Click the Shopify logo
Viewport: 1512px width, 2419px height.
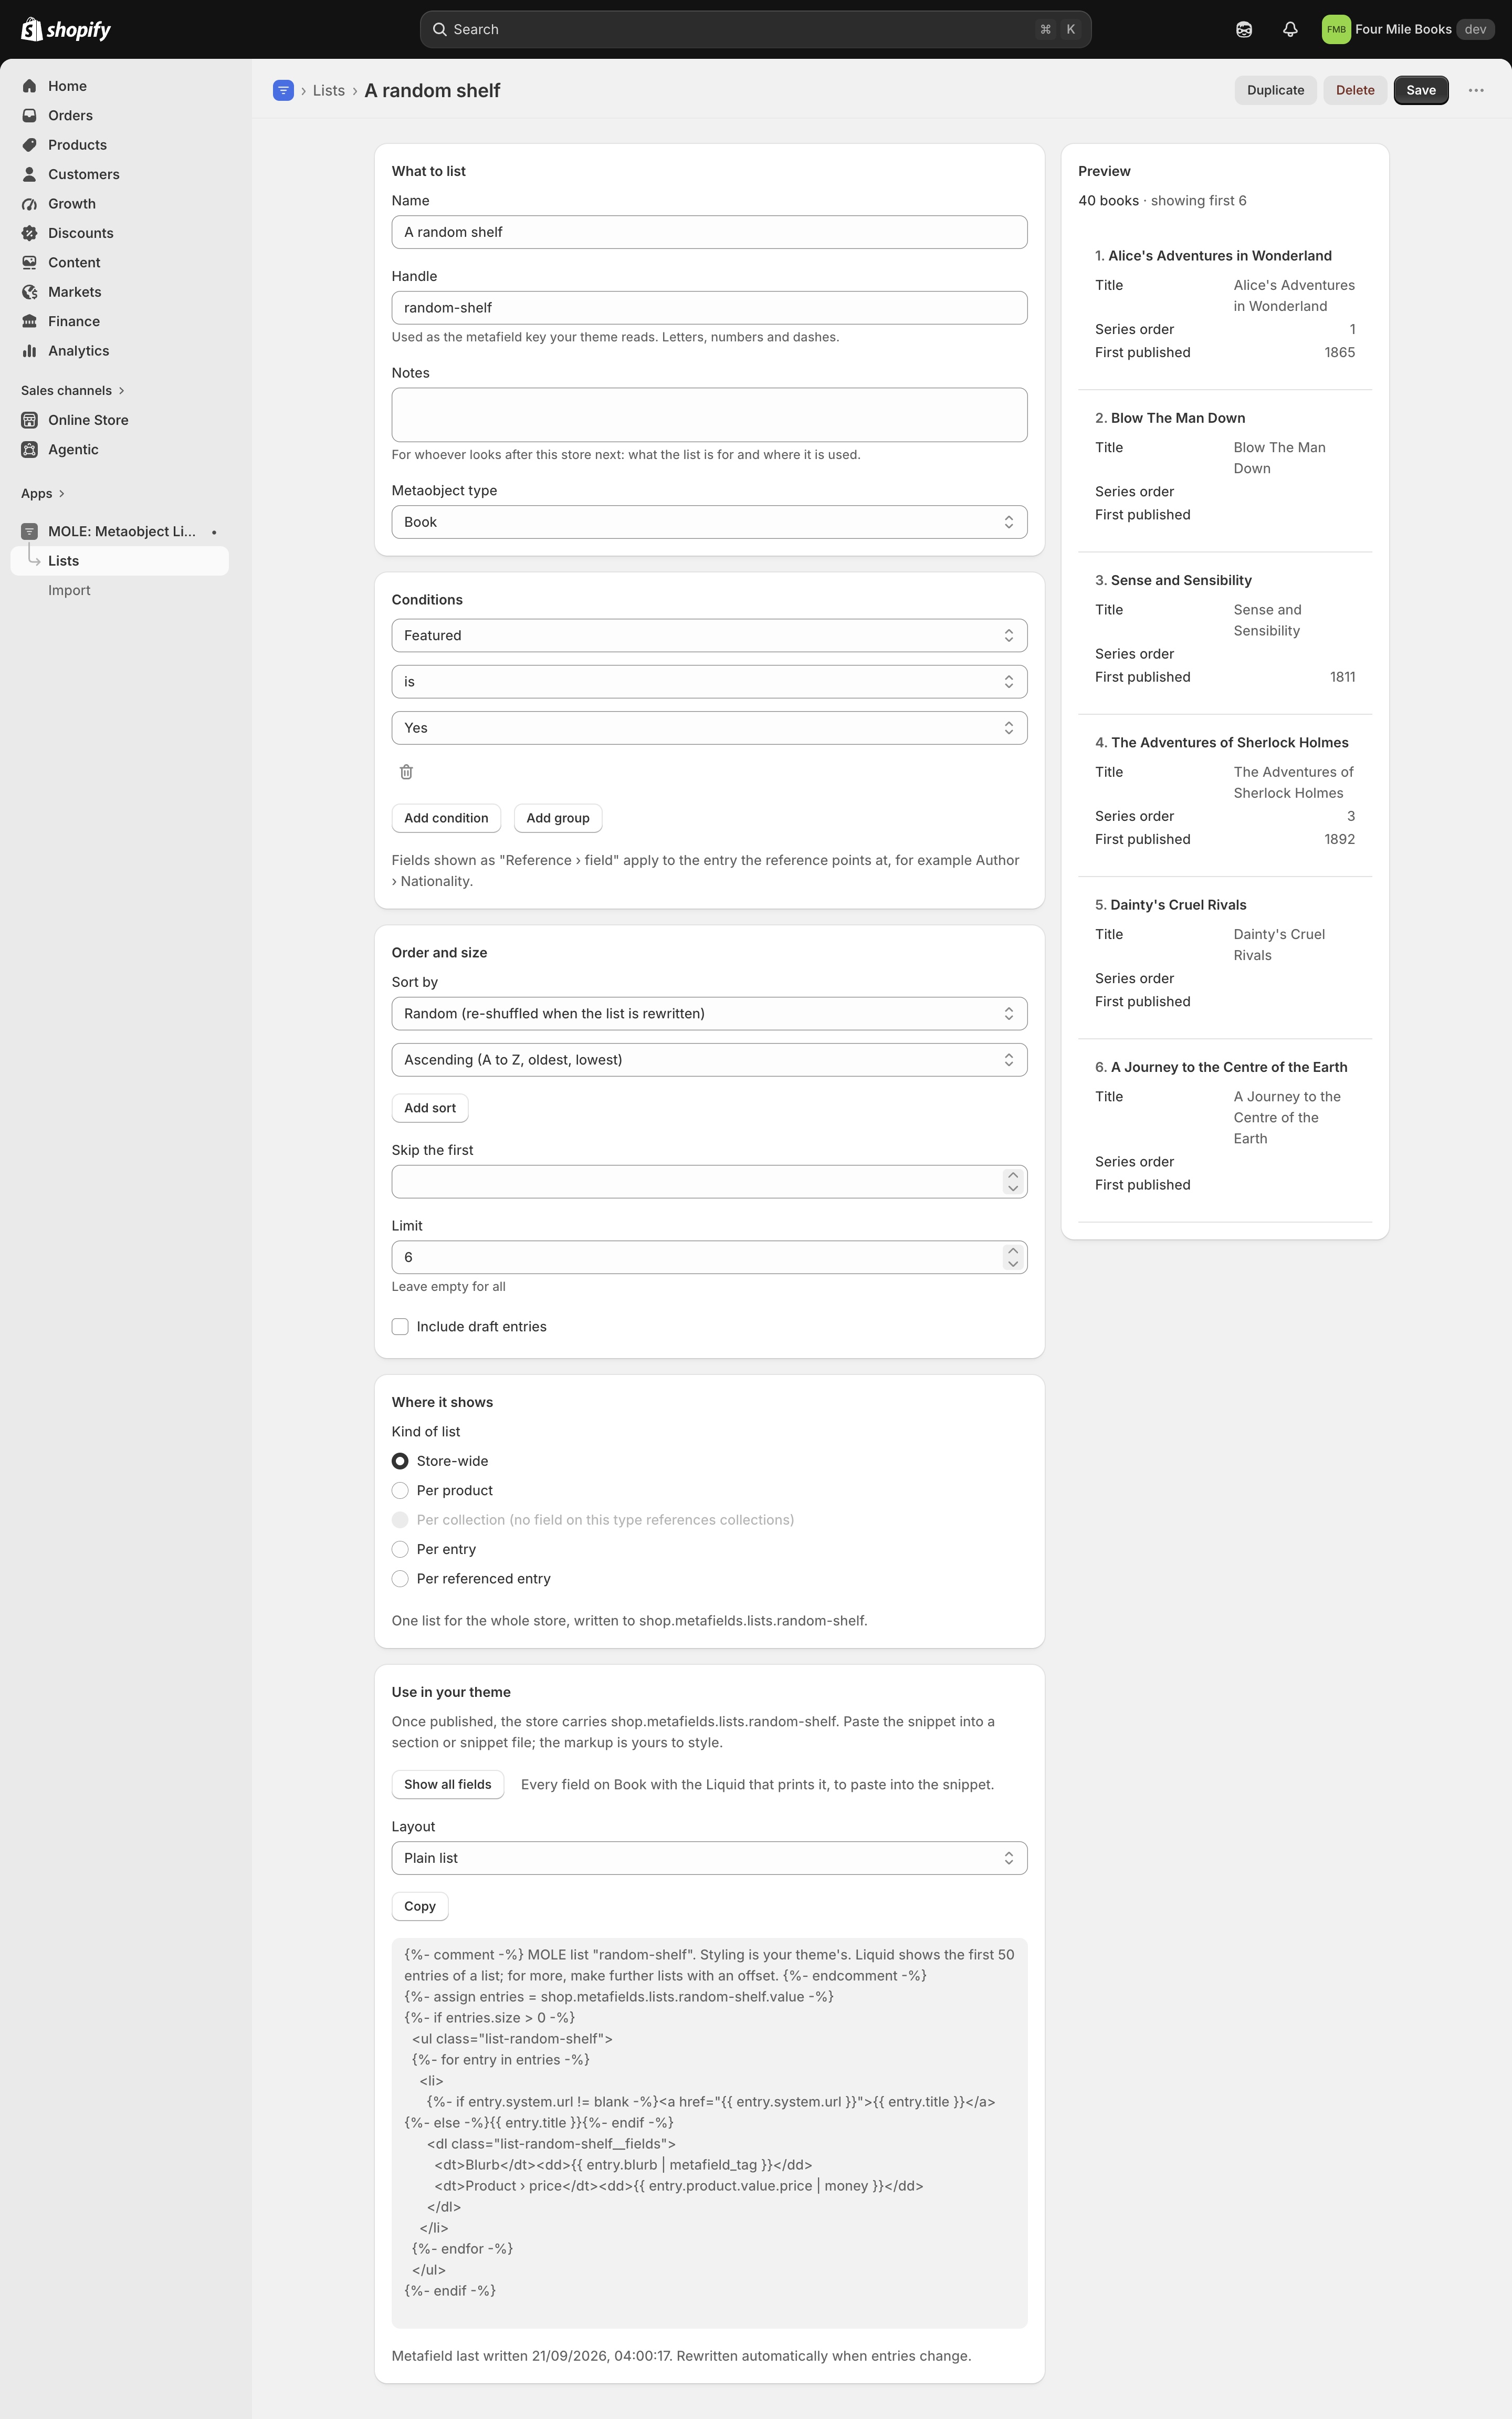[66, 29]
